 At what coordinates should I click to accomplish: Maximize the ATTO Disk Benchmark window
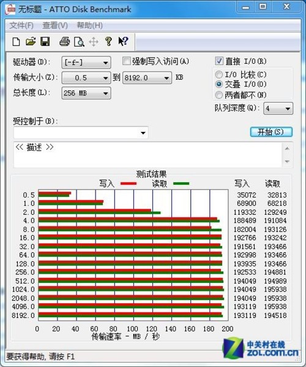(x=263, y=7)
